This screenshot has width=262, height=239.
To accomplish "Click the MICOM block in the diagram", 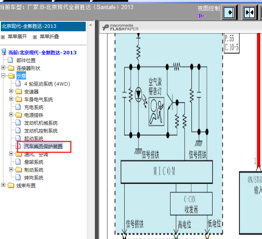I will coord(167,172).
